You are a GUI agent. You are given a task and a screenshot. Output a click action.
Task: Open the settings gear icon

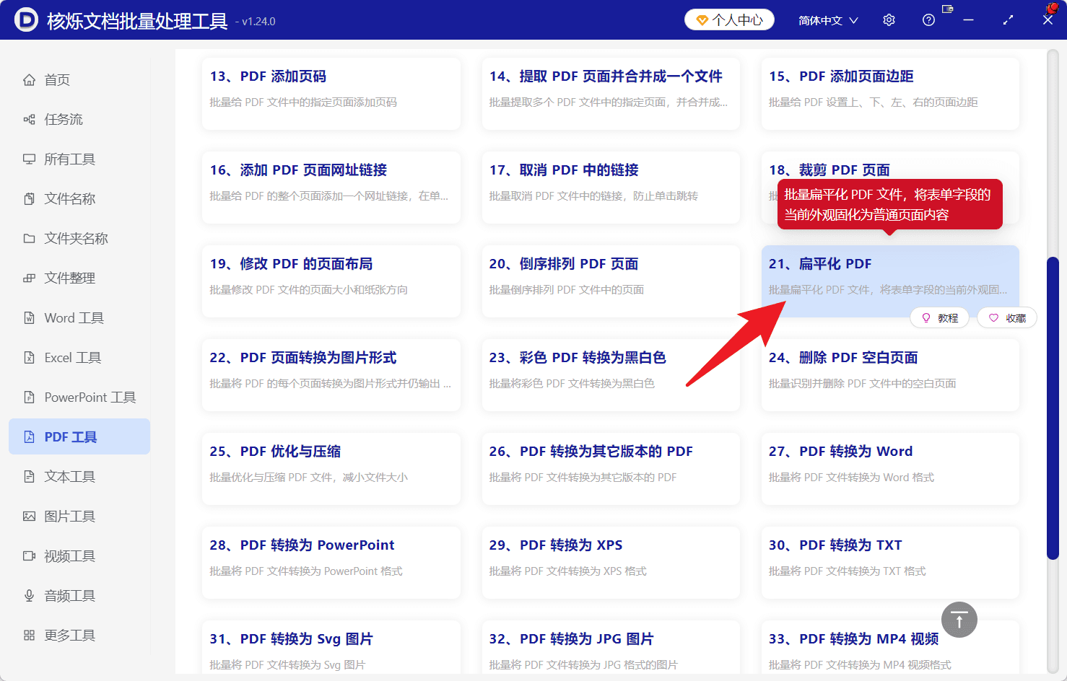[x=889, y=20]
